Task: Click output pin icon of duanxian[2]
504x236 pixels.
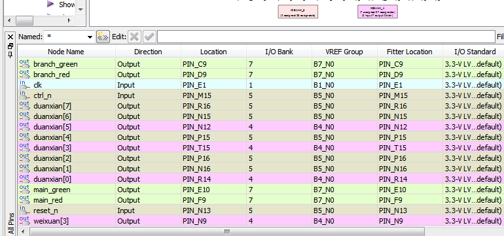Action: point(24,158)
